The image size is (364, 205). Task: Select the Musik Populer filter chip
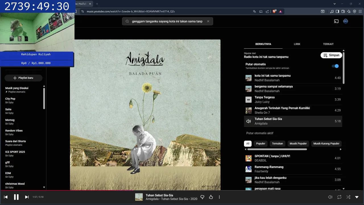[298, 143]
